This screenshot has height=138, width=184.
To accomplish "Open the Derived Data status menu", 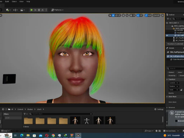I will 171,131.
